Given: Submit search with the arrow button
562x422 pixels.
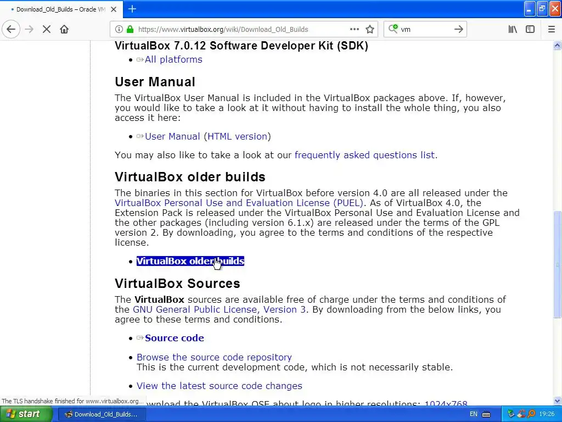Looking at the screenshot, I should [458, 30].
